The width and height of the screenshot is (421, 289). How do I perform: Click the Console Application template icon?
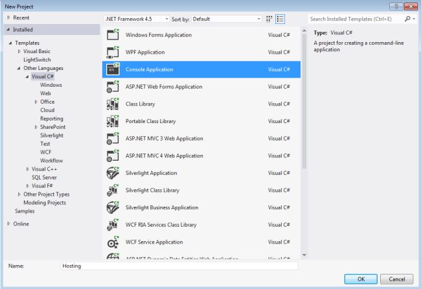113,69
